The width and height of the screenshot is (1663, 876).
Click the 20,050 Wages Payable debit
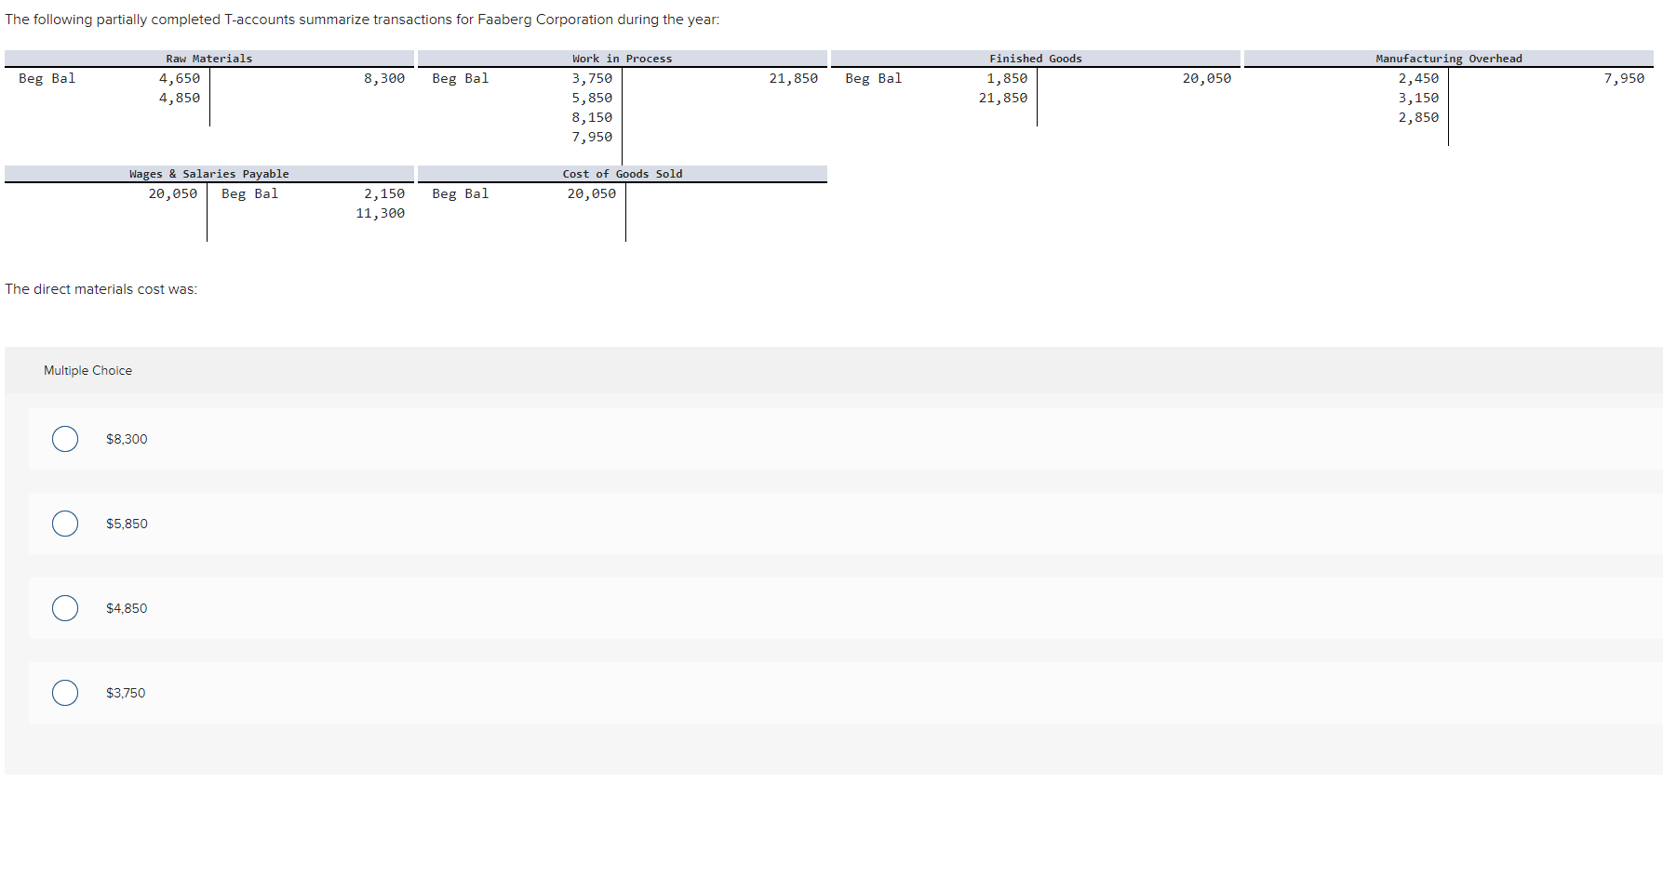[173, 193]
